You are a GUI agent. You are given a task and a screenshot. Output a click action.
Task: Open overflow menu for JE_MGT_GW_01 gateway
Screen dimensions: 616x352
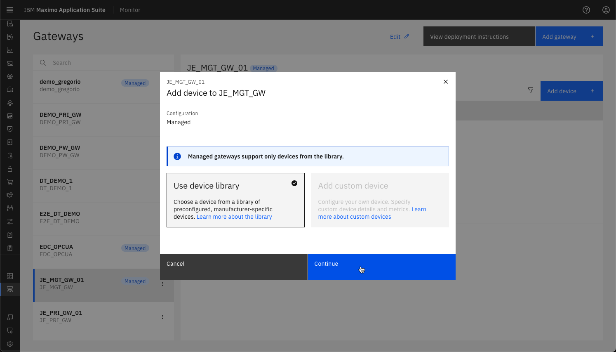point(162,284)
